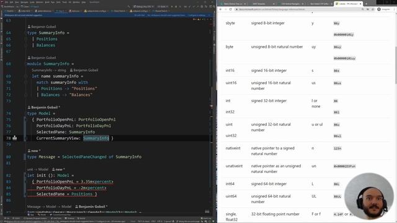397x223 pixels.
Task: Click the 'Benjamin Gobeil' author hint above line 64
Action: tap(42, 27)
